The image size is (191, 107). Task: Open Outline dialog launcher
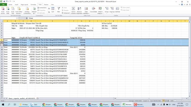(x=129, y=15)
